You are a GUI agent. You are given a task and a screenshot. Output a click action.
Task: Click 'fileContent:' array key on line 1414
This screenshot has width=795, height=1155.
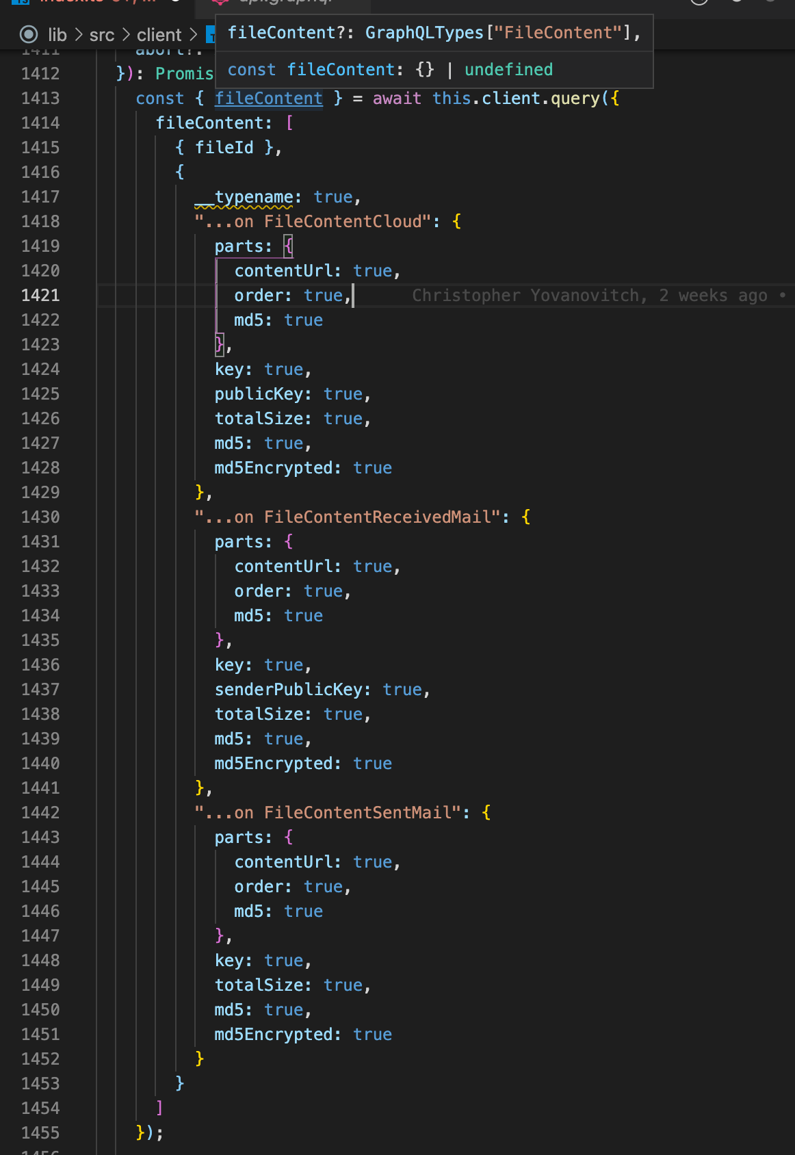point(214,123)
